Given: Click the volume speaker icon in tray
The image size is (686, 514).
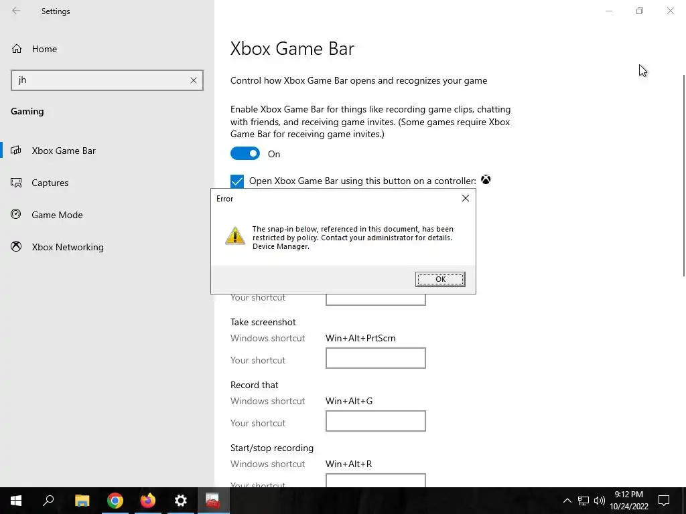Looking at the screenshot, I should [600, 501].
